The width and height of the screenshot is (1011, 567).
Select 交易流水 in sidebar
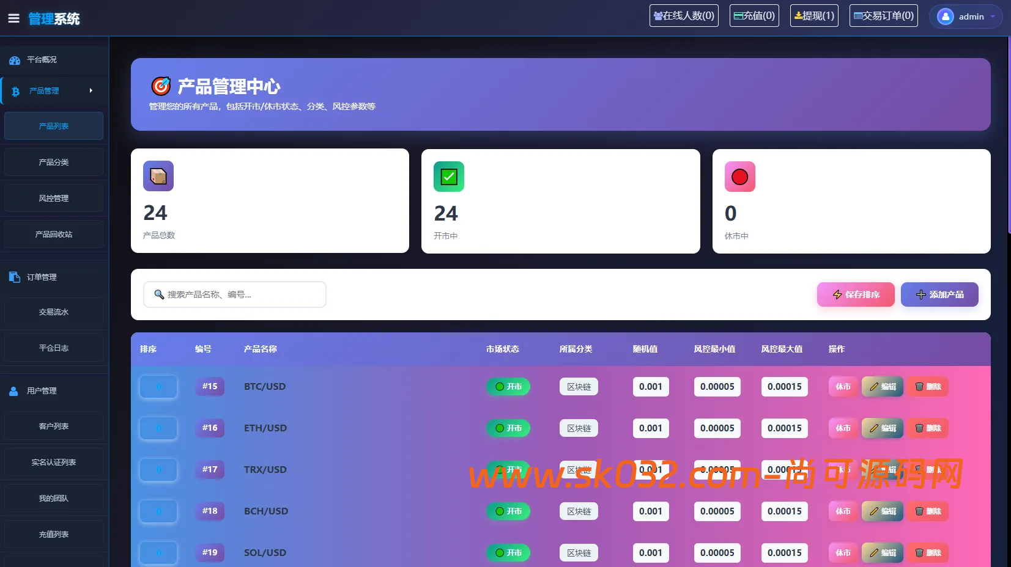(x=54, y=312)
